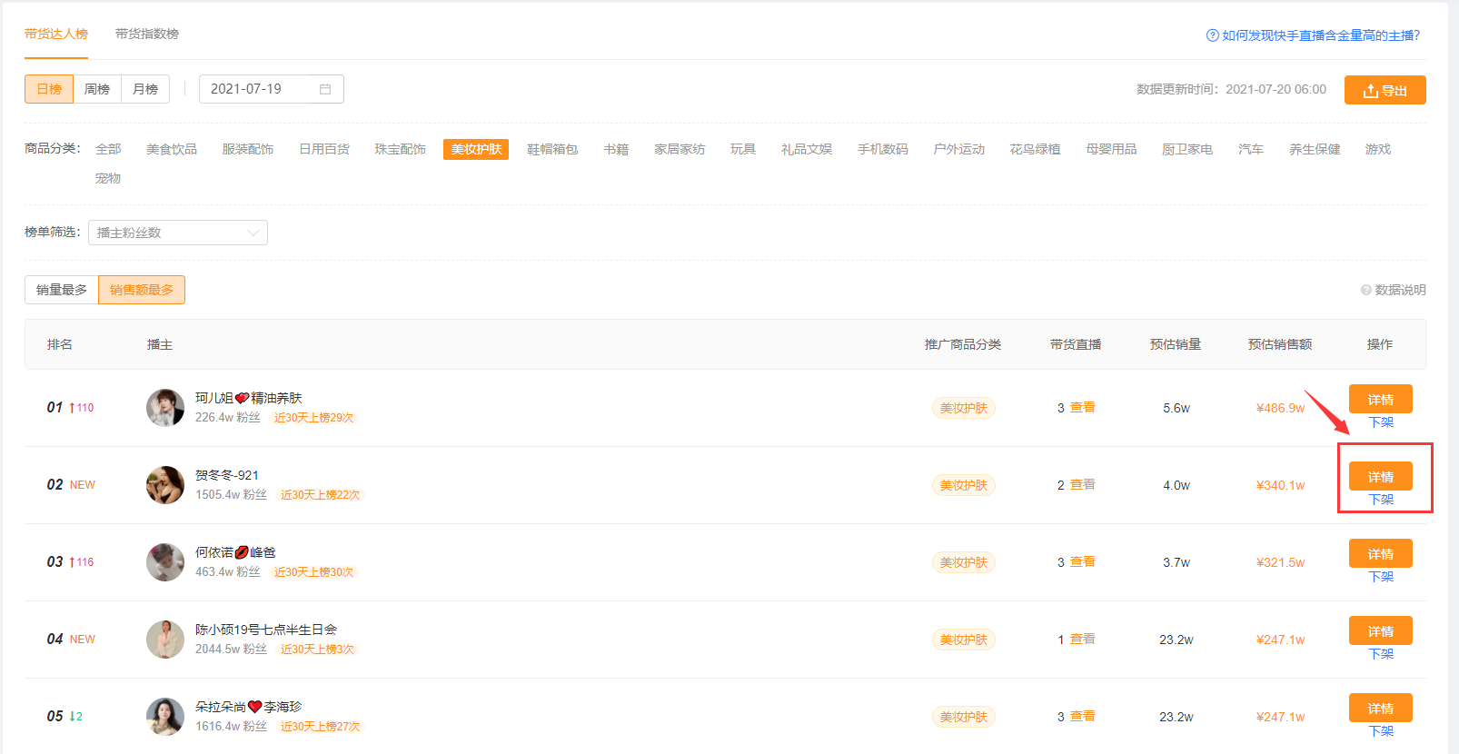The width and height of the screenshot is (1459, 754).
Task: Click 详情 for 陈小硕19号七点半生日会
Action: click(x=1381, y=631)
